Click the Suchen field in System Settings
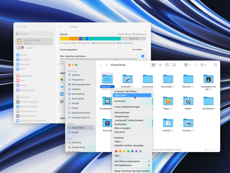230x173 pixels. pyautogui.click(x=34, y=34)
